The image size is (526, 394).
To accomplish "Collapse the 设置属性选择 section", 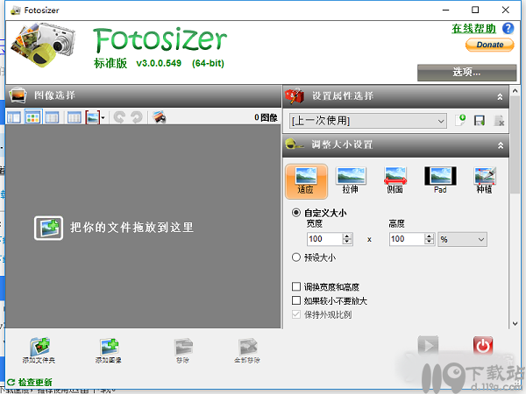I will [500, 97].
